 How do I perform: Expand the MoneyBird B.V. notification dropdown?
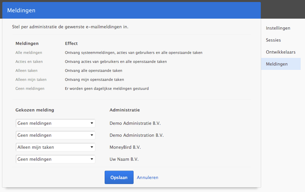coord(55,147)
